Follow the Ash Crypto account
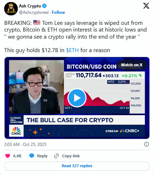Screen dimensions: 154x175 click(58, 12)
